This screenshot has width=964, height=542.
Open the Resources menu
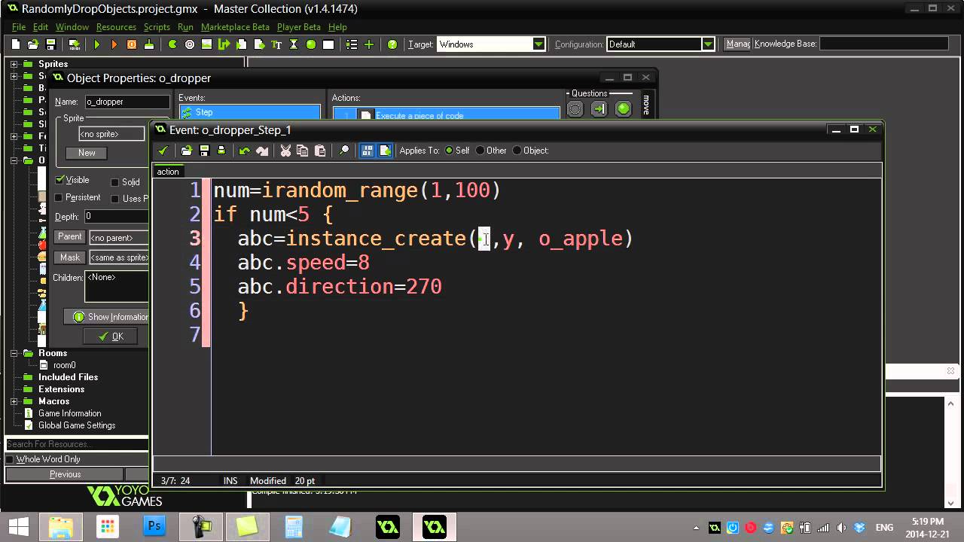[x=116, y=27]
